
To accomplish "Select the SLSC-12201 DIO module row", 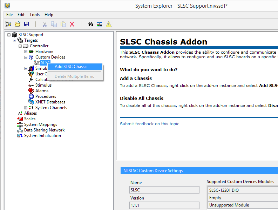I will click(243, 190).
